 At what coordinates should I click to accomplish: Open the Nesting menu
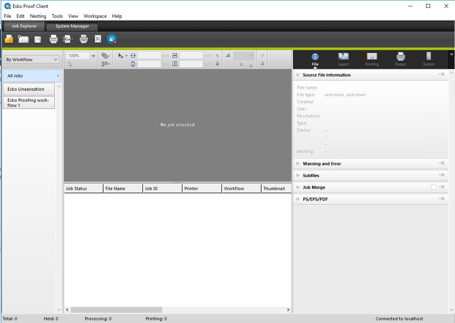38,16
